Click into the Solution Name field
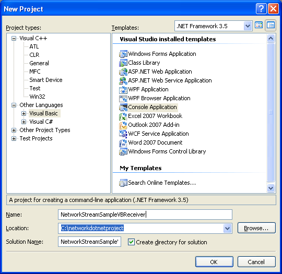The height and width of the screenshot is (274, 282). click(x=89, y=242)
